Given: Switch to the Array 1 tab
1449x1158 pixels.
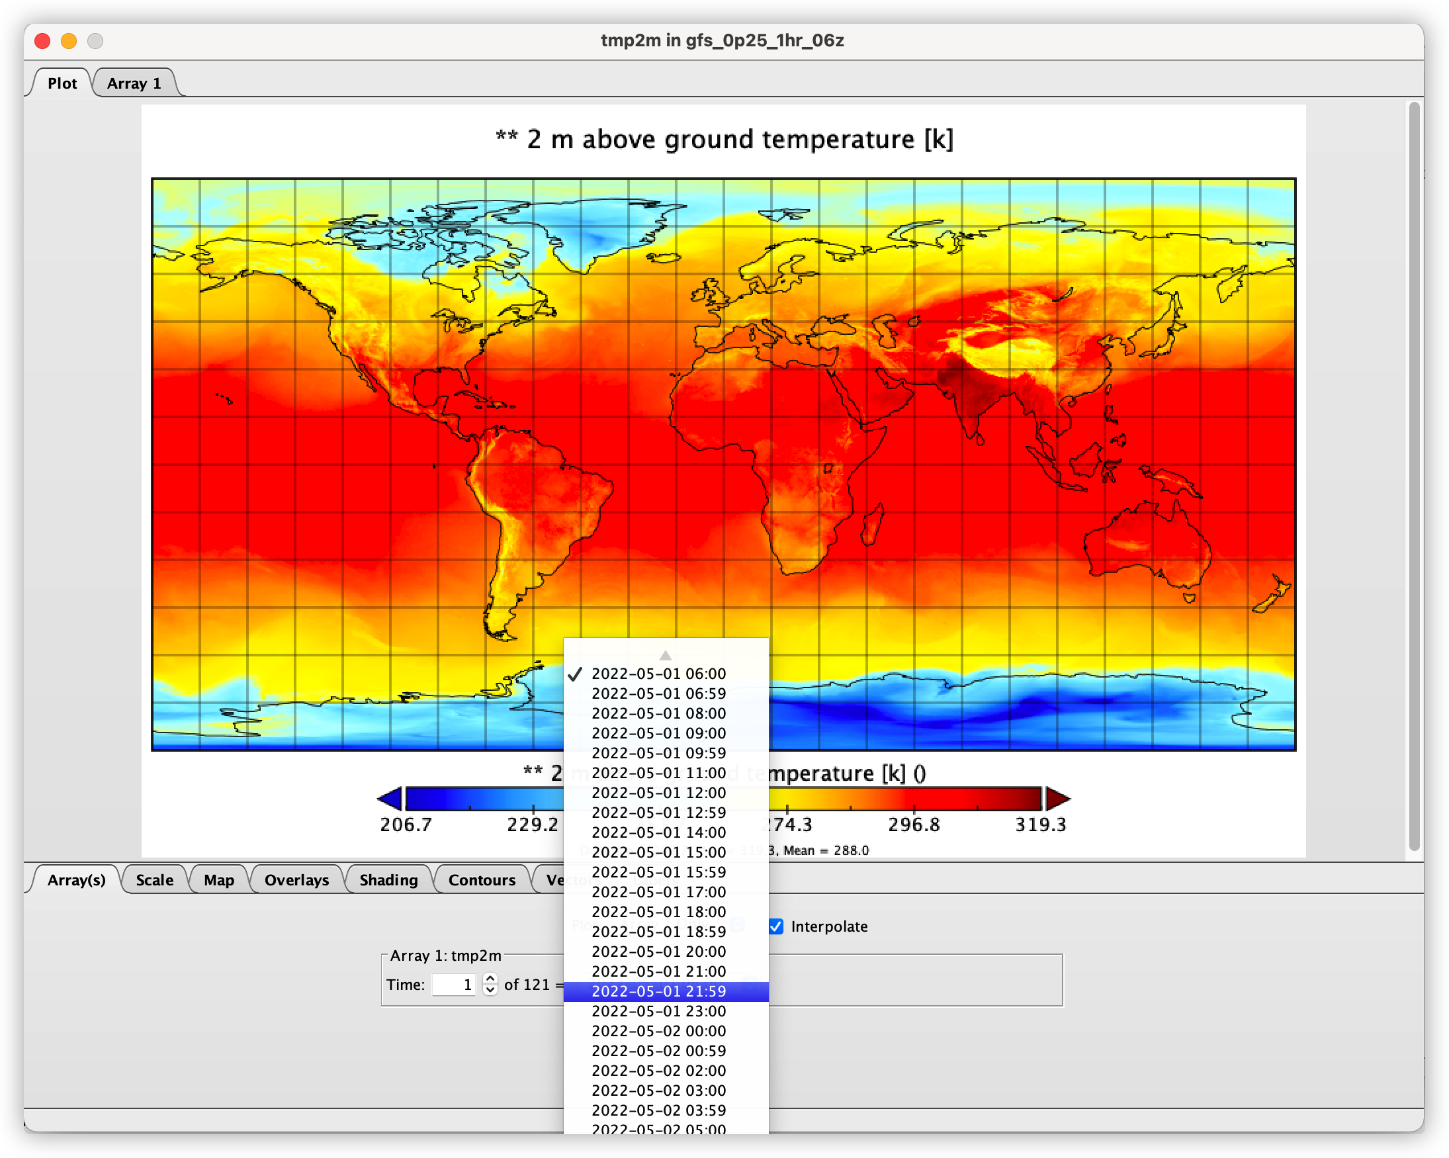Looking at the screenshot, I should coord(134,83).
